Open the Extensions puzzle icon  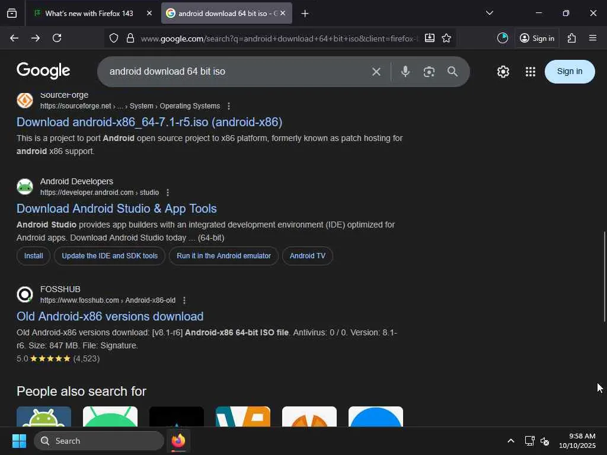click(x=572, y=38)
